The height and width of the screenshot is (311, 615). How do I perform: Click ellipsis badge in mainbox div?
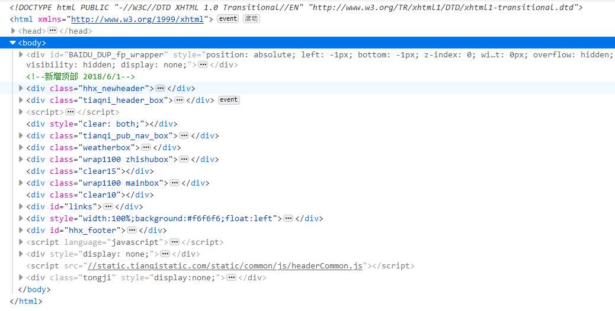point(175,183)
